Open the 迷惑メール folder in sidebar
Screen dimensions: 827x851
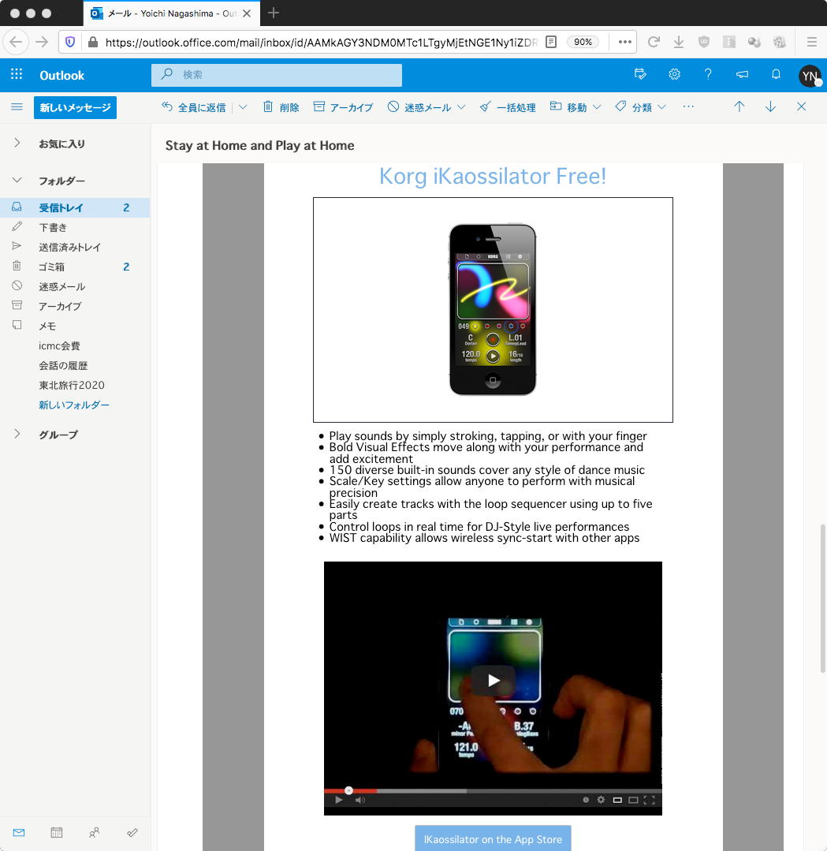[75, 286]
